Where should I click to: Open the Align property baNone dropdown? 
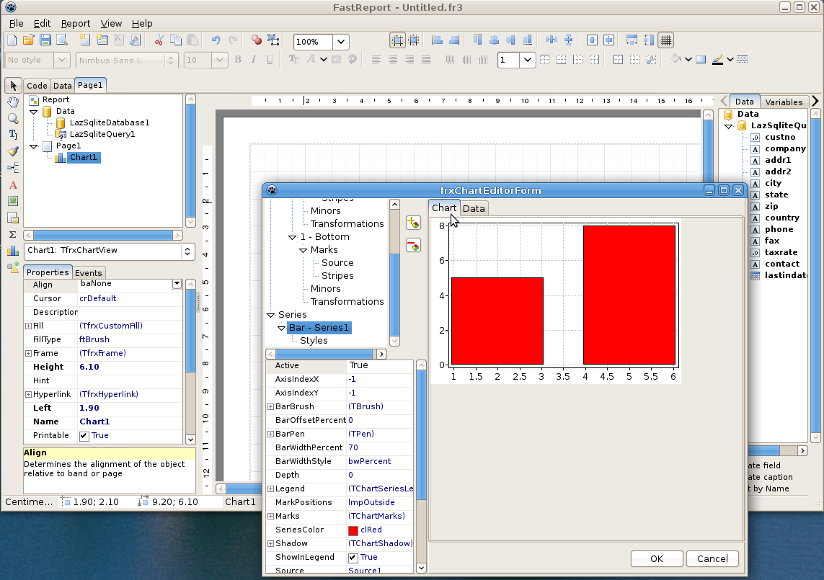pyautogui.click(x=177, y=284)
